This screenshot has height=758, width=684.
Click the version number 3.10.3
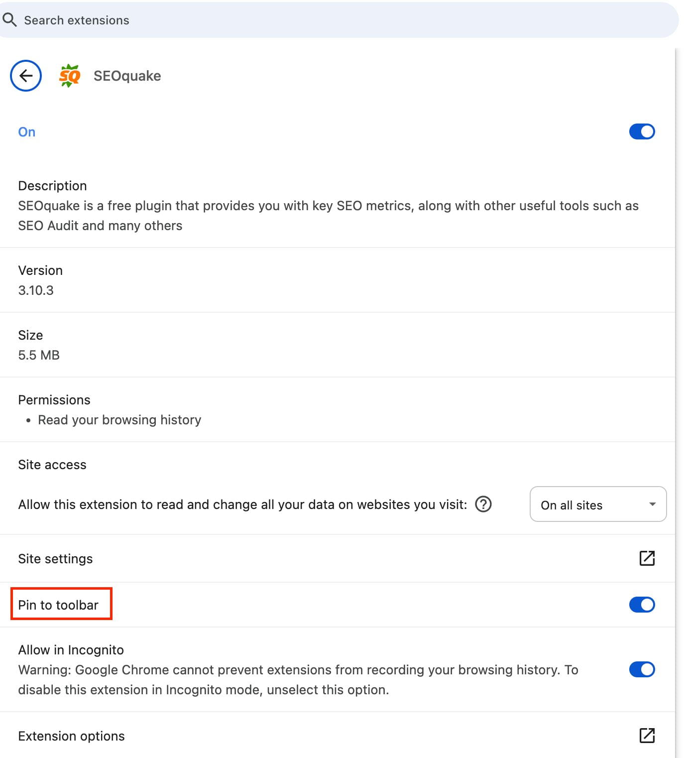tap(36, 290)
